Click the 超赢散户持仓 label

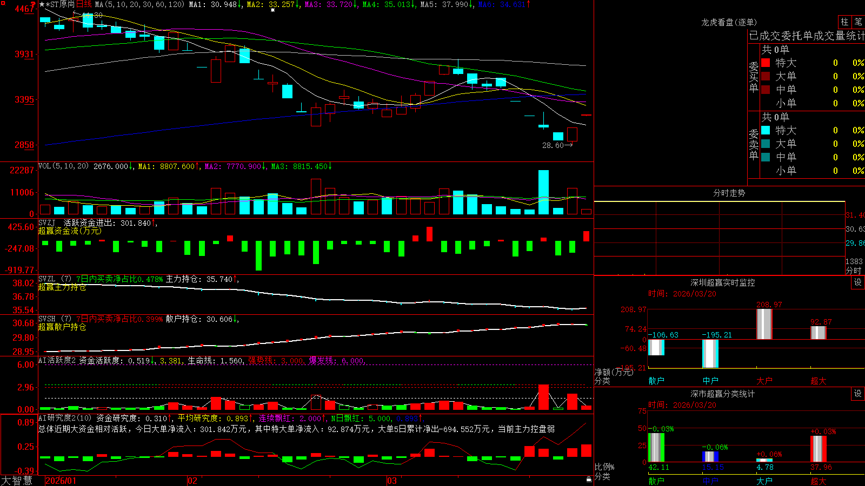62,327
